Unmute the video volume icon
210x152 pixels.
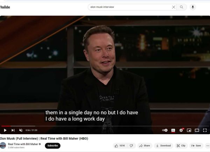click(21, 130)
